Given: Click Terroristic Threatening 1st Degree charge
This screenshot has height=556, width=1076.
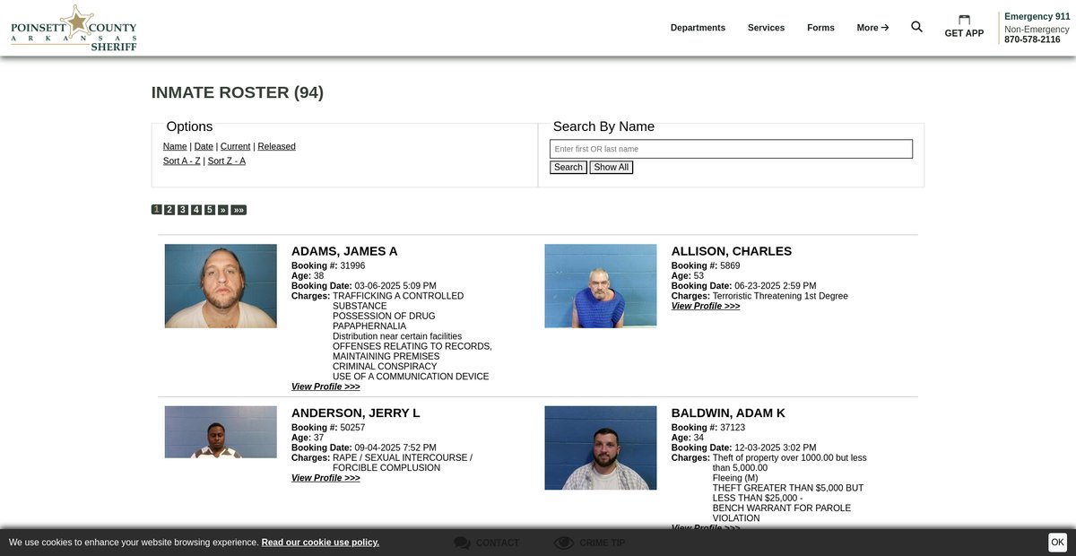Looking at the screenshot, I should 780,296.
